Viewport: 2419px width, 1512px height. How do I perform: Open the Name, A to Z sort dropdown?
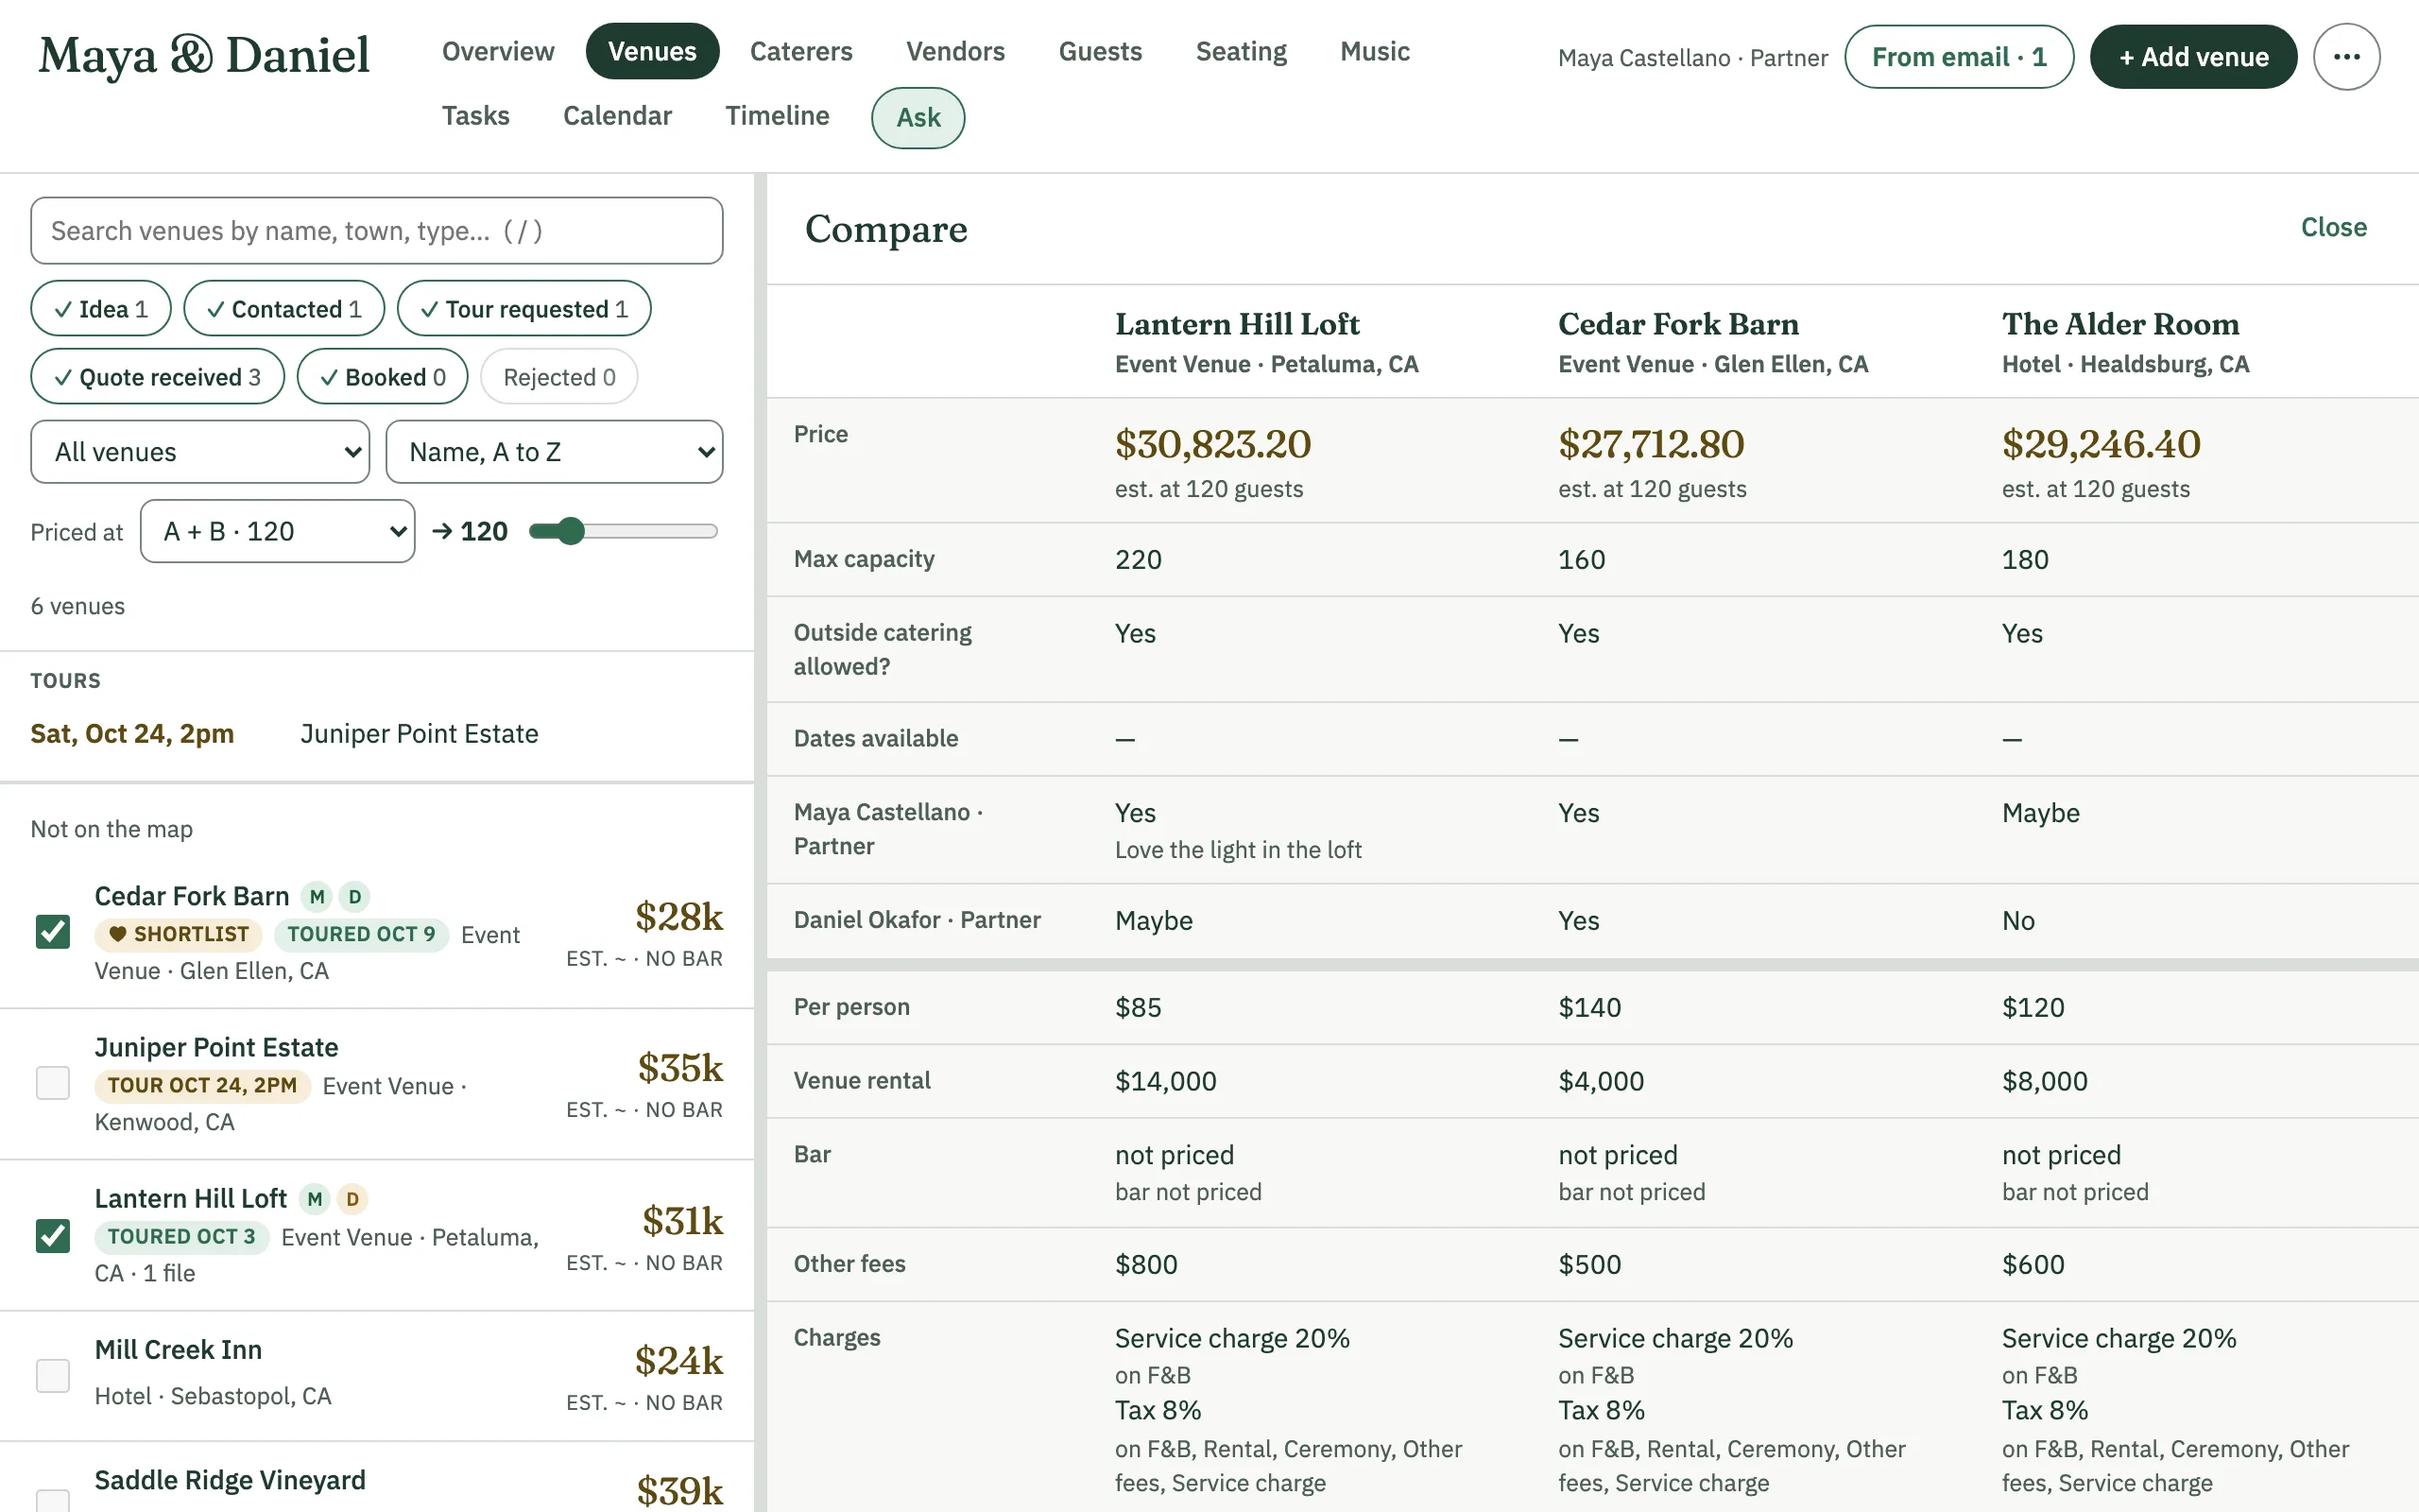(x=555, y=452)
